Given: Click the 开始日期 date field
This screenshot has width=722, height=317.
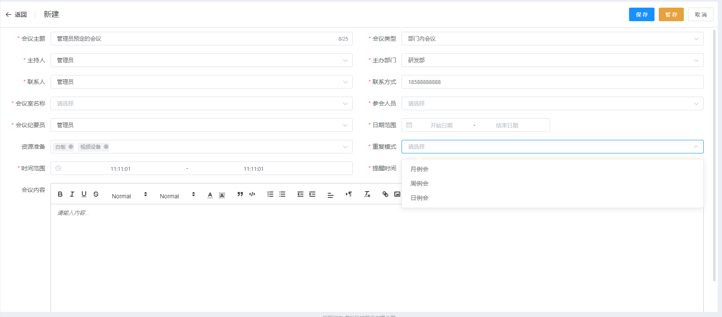Looking at the screenshot, I should [441, 125].
